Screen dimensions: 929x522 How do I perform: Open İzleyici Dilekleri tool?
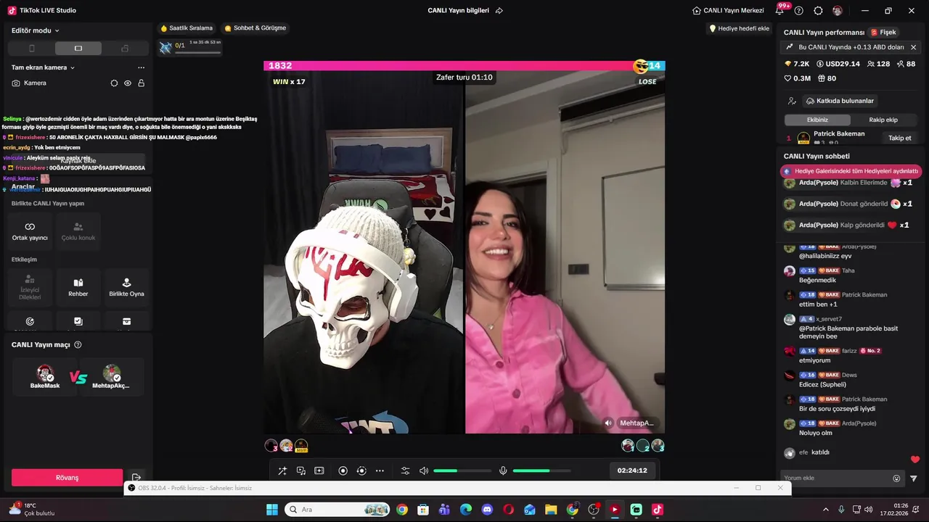click(x=30, y=287)
